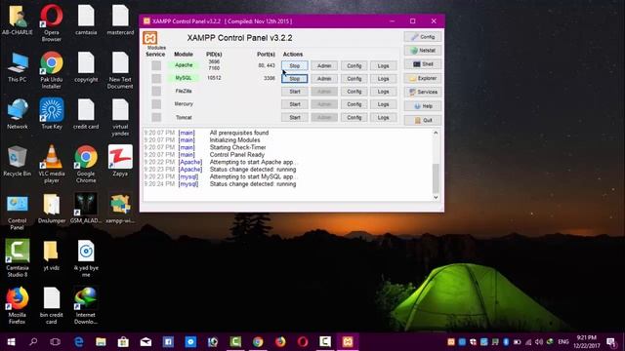The height and width of the screenshot is (351, 625).
Task: Click the green MySQL module label
Action: tap(184, 78)
